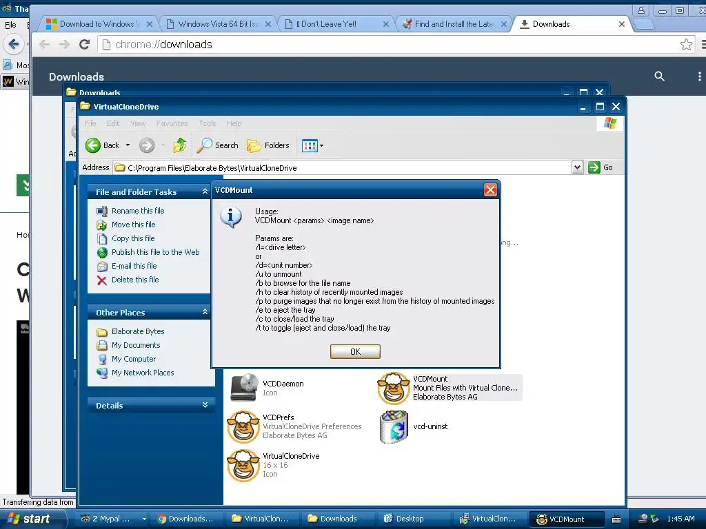Select the VCDPrefs sheep icon
The image size is (706, 529).
243,426
